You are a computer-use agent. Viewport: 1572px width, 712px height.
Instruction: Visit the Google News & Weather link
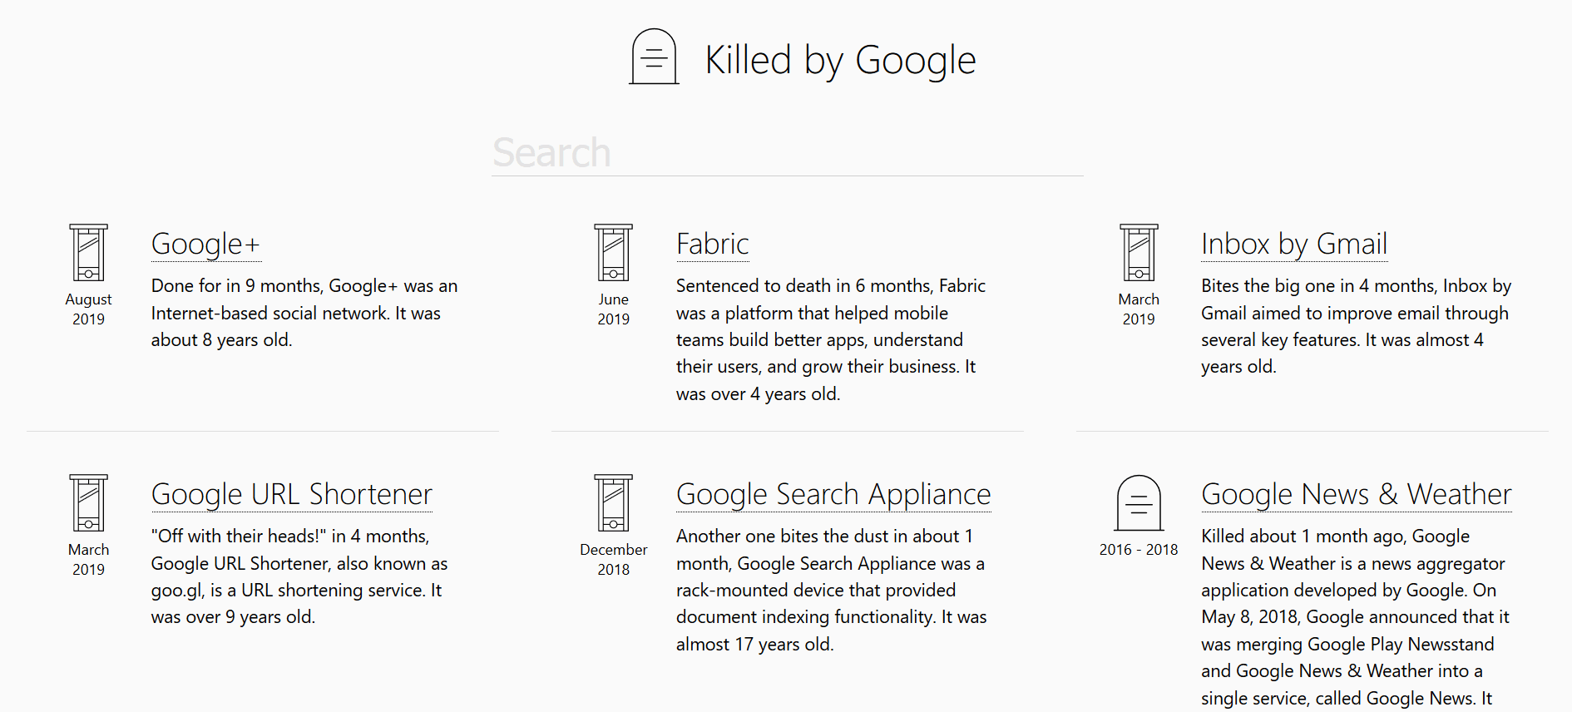(x=1356, y=494)
